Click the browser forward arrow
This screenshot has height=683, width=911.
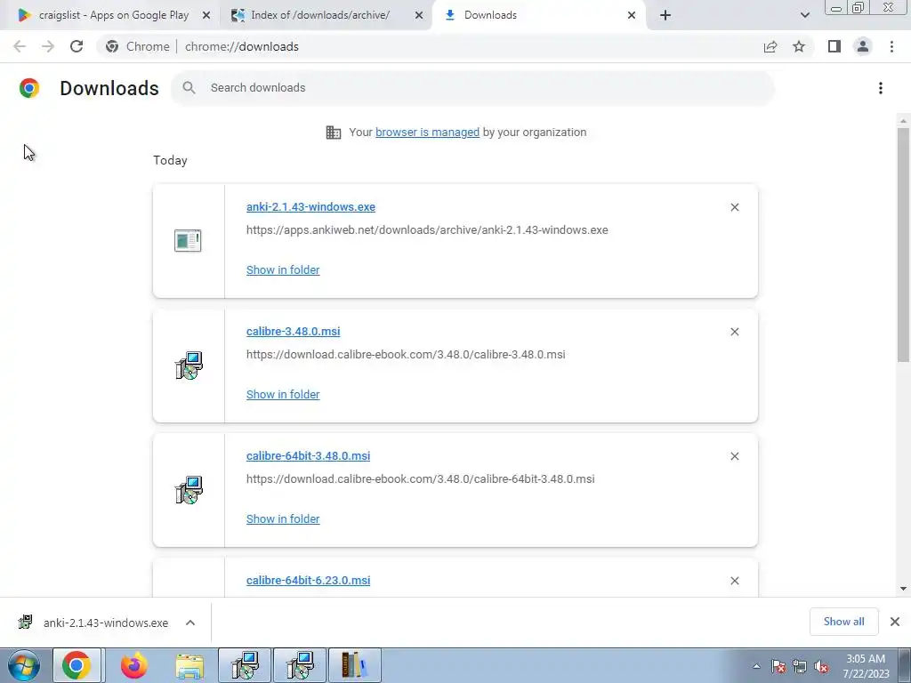point(48,46)
